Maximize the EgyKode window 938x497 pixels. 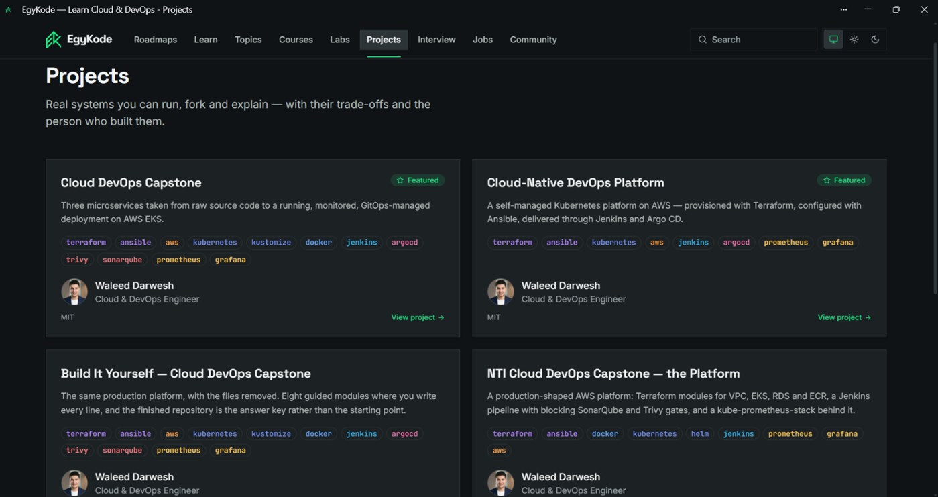896,10
